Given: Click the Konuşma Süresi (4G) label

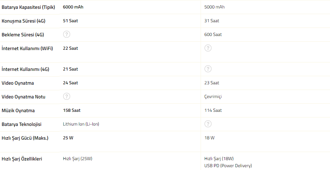Looking at the screenshot, I should (x=24, y=21).
